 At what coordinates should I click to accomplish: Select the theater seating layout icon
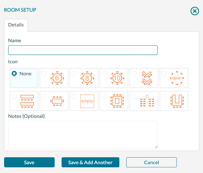tap(147, 101)
